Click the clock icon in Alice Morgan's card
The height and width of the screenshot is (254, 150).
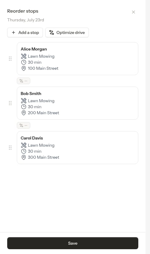click(x=24, y=62)
